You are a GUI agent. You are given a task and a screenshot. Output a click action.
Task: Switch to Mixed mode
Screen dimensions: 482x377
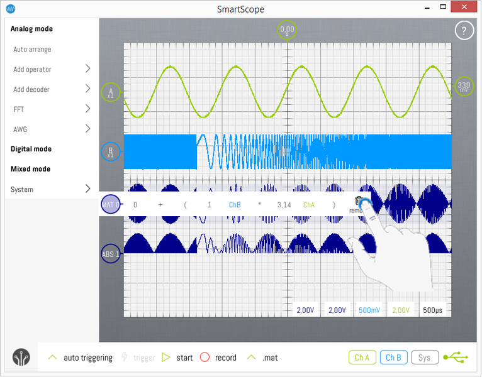point(30,169)
